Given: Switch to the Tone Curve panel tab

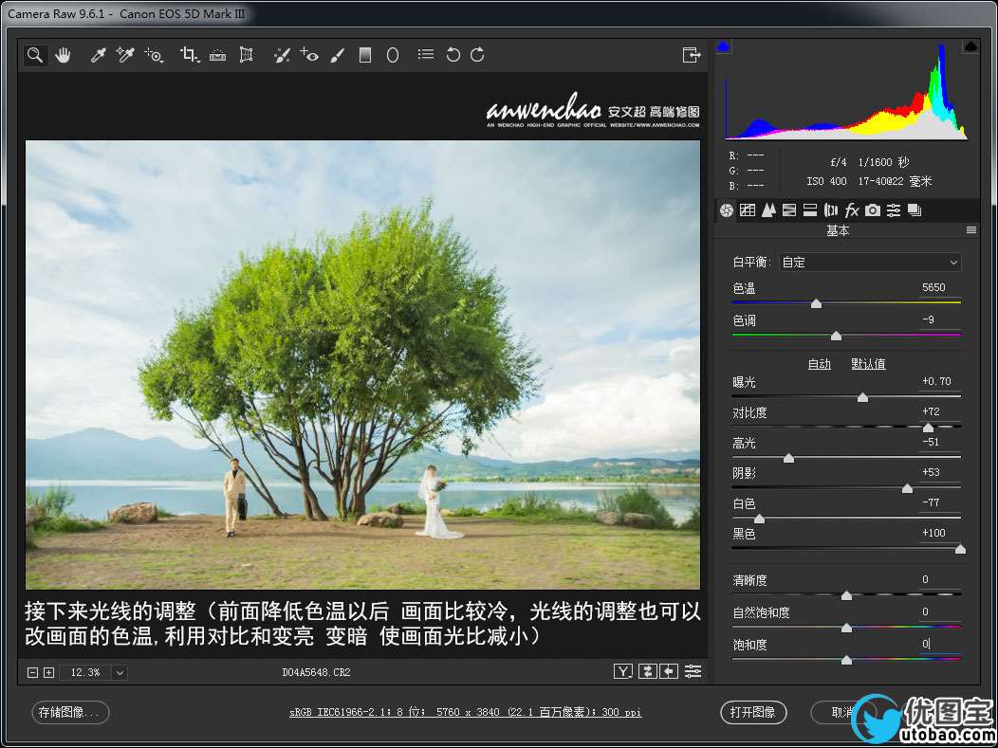Looking at the screenshot, I should point(747,210).
